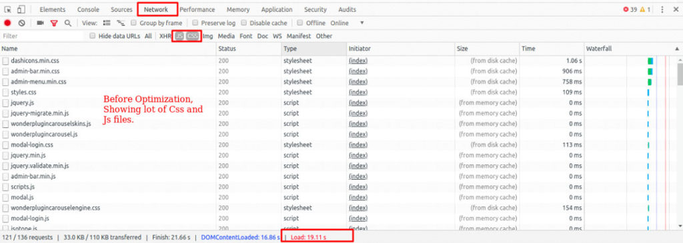Select the All filter type
The width and height of the screenshot is (683, 243).
pos(148,36)
